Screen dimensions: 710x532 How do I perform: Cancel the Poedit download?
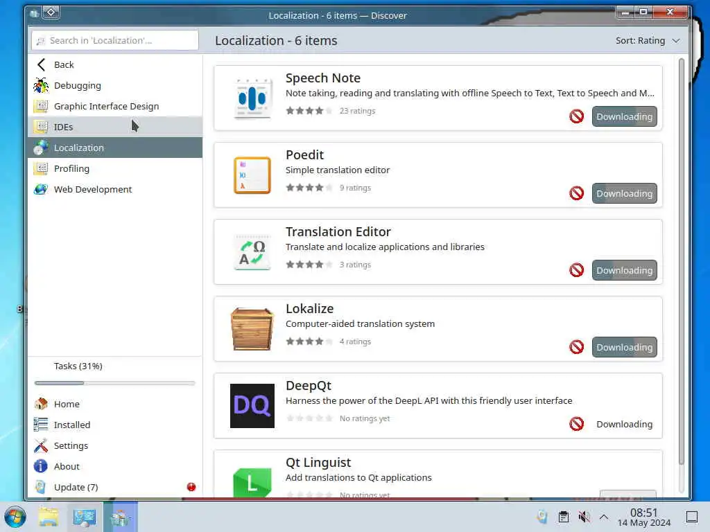point(576,193)
